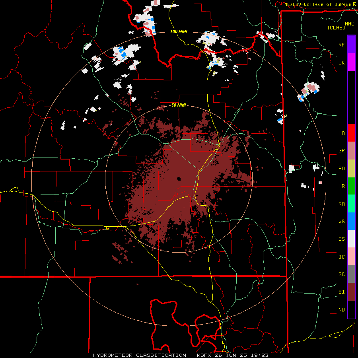Click the '100 NMI' range ring label
Screen dimensions: 358x358
point(179,31)
